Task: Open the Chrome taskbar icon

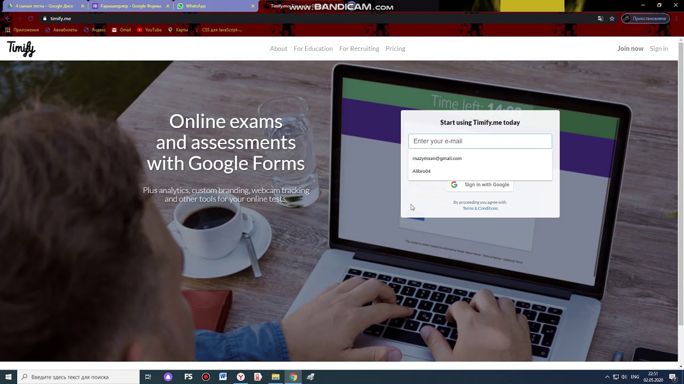Action: 293,377
